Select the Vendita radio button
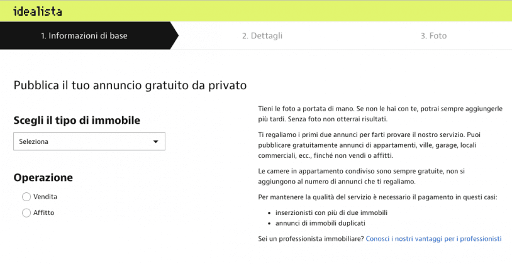The height and width of the screenshot is (264, 512). [x=26, y=197]
